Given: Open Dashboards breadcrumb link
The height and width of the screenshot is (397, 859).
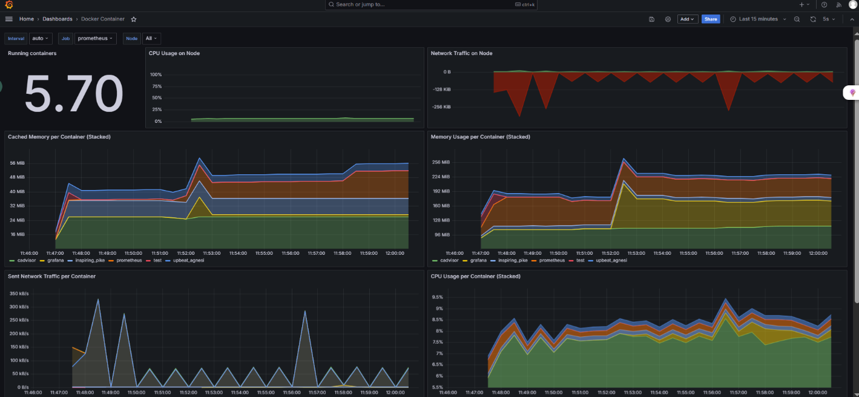Looking at the screenshot, I should tap(57, 19).
